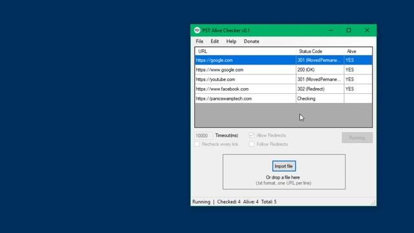Click the 200 (OK) status cell
Image resolution: width=414 pixels, height=233 pixels.
click(320, 70)
